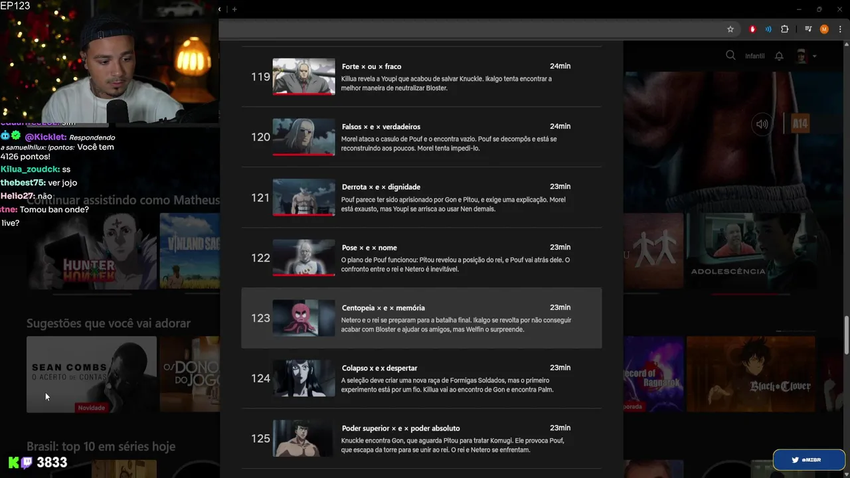Open the Adolescência title card

[x=752, y=251]
